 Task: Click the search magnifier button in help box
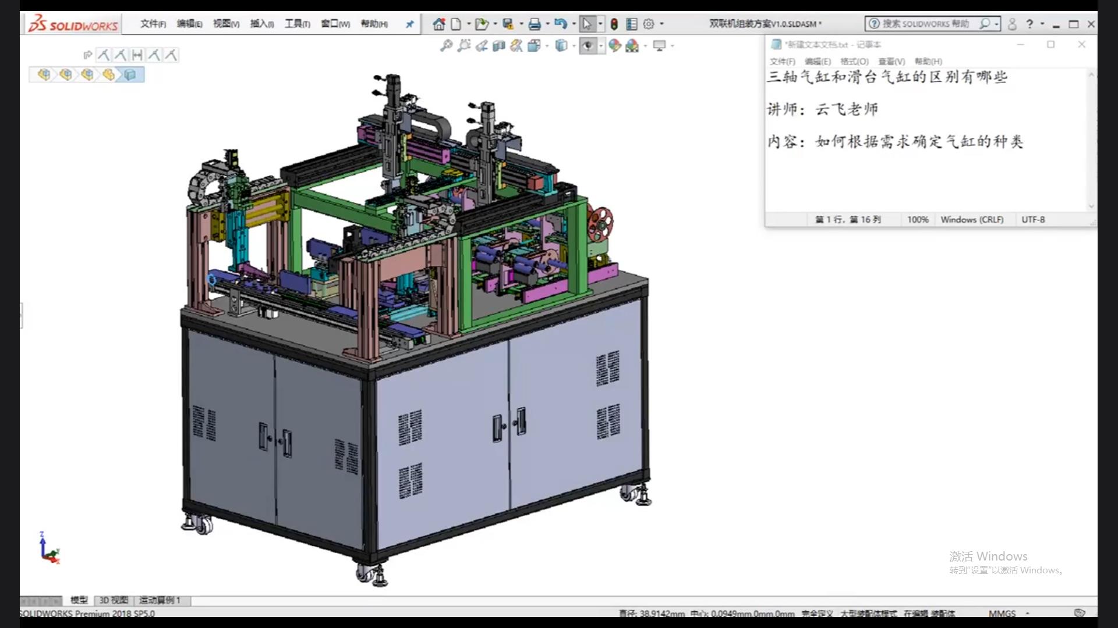[x=985, y=24]
